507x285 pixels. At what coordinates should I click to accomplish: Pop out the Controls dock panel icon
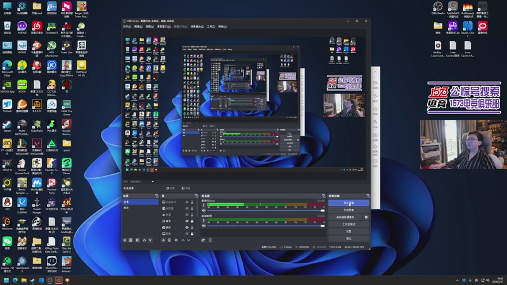[x=368, y=196]
